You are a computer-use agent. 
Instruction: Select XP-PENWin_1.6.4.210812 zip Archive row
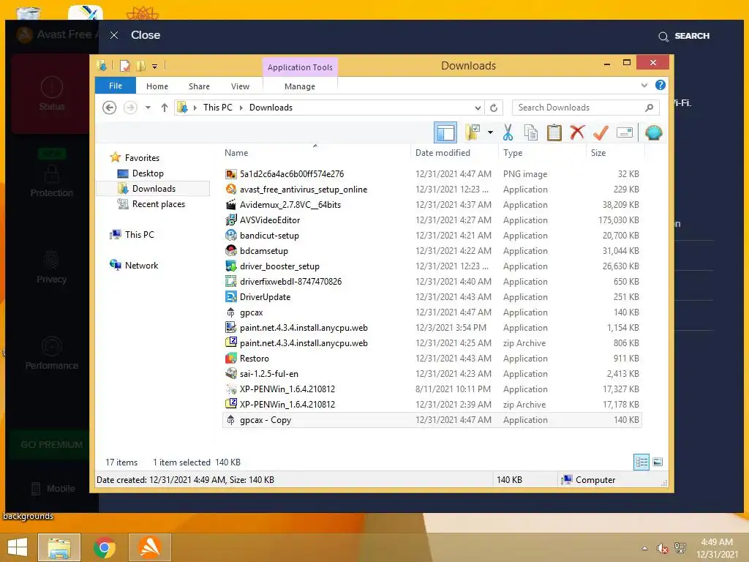(x=432, y=404)
